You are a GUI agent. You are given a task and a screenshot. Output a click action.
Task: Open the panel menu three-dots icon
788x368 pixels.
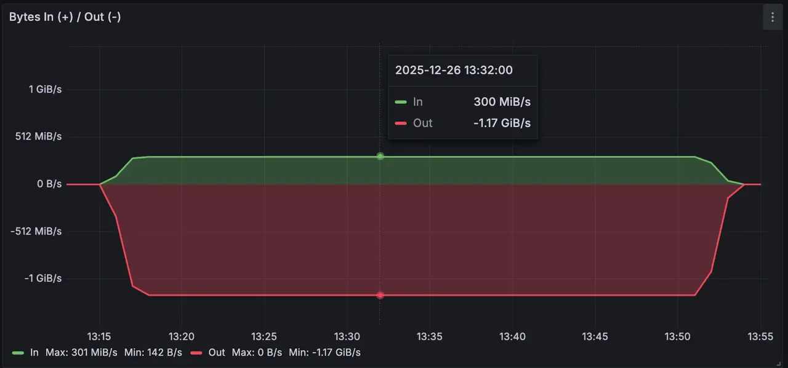click(773, 17)
